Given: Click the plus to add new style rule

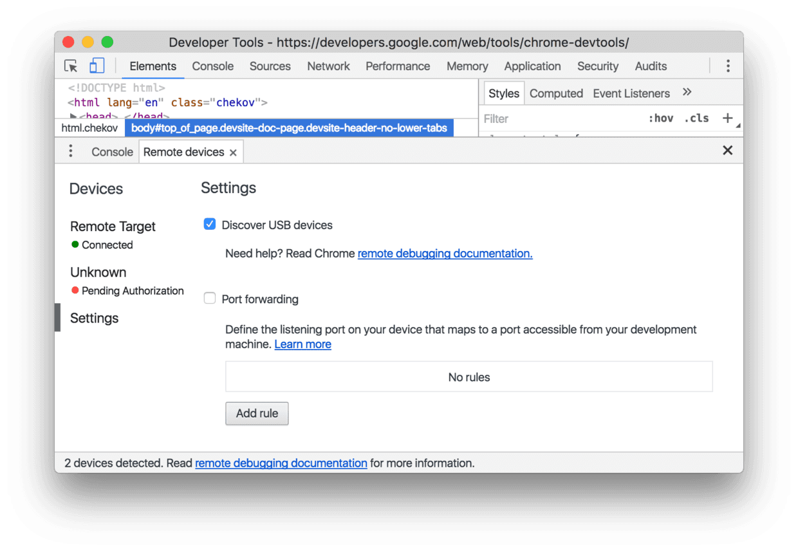Looking at the screenshot, I should click(728, 118).
